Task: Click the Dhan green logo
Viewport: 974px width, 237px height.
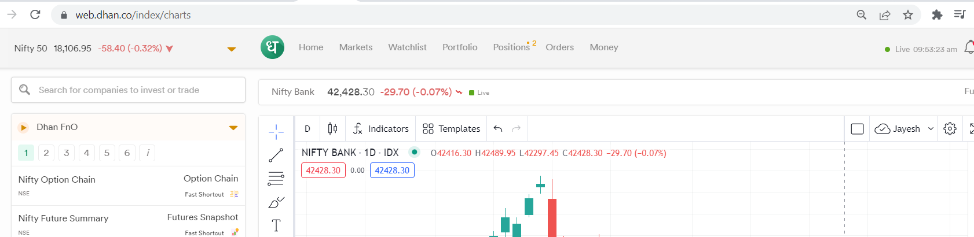Action: pos(273,47)
